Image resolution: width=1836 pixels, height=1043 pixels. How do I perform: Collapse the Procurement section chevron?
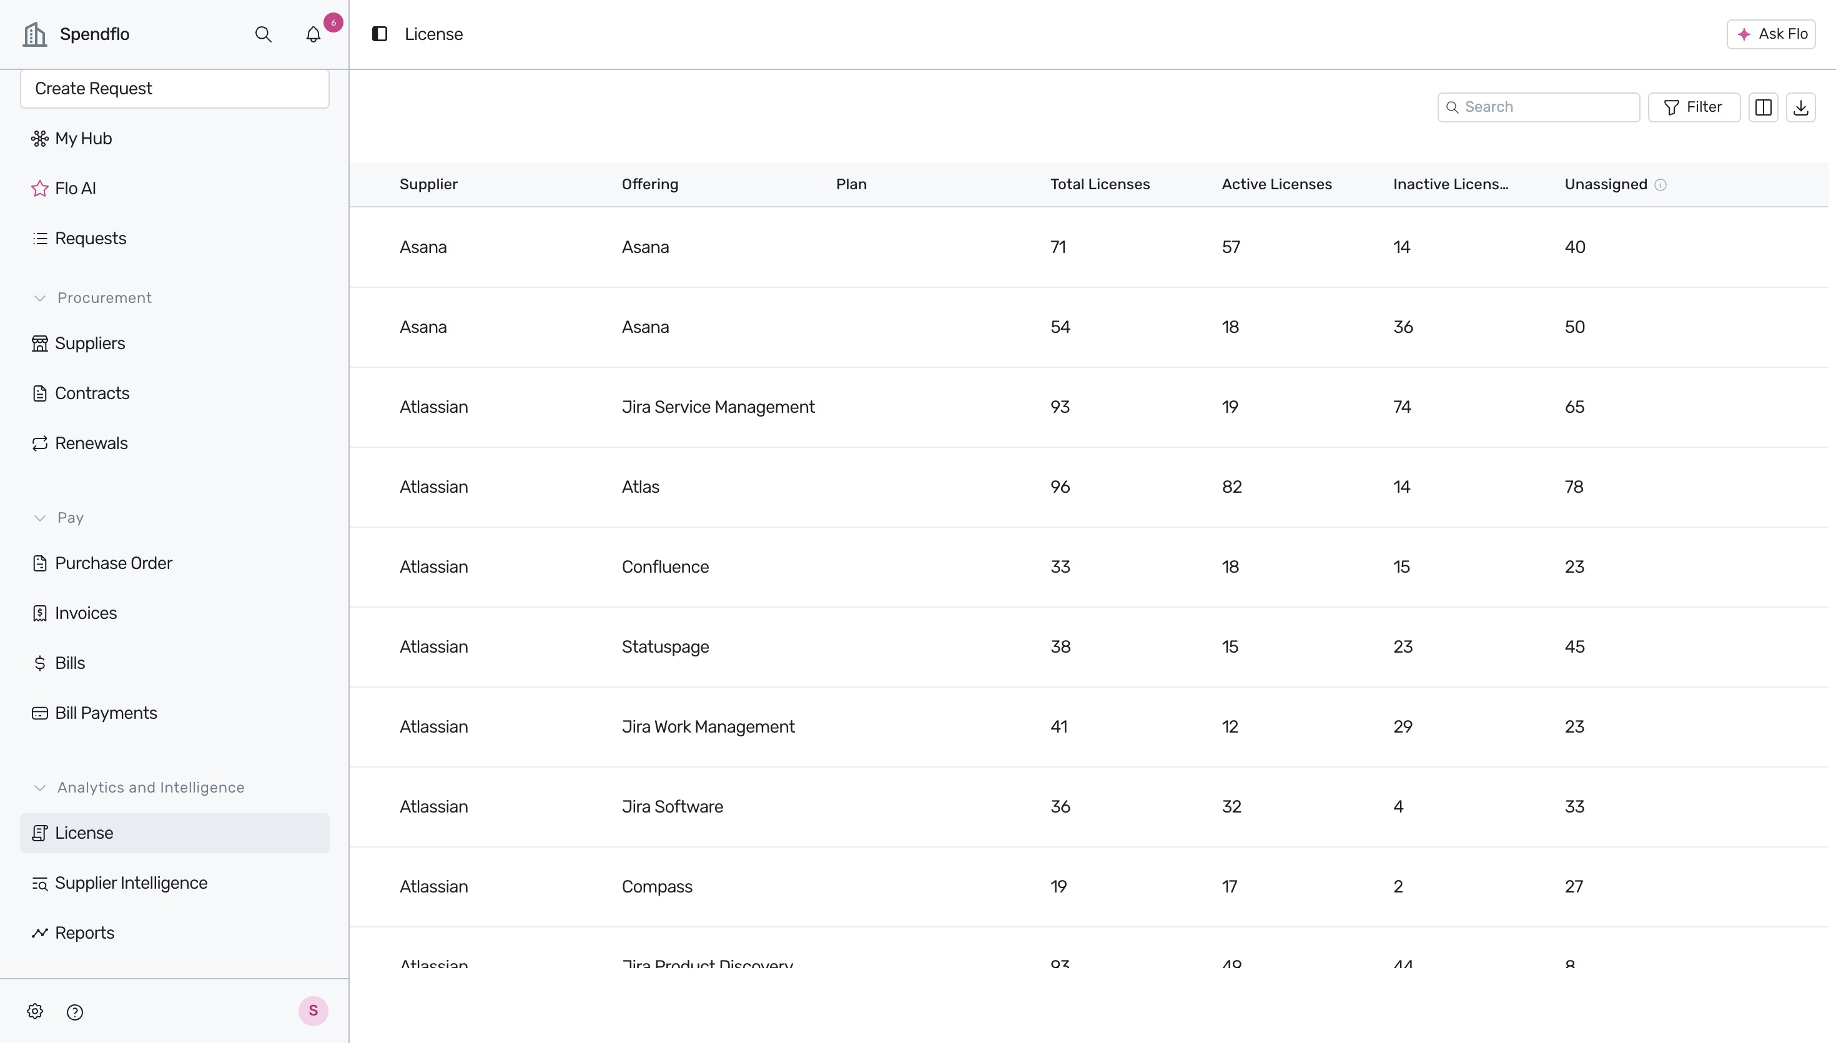[x=40, y=298]
